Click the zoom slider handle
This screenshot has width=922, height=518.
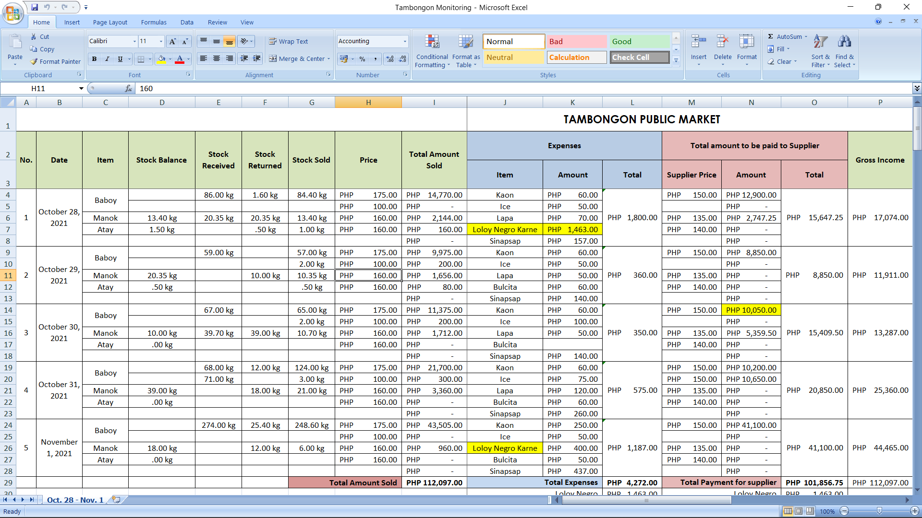879,511
